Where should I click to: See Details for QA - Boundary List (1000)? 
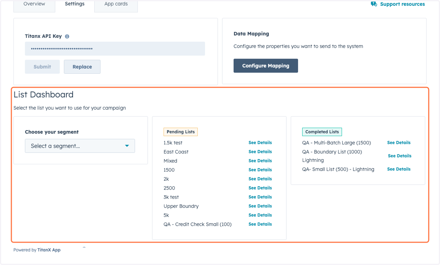[x=400, y=156]
